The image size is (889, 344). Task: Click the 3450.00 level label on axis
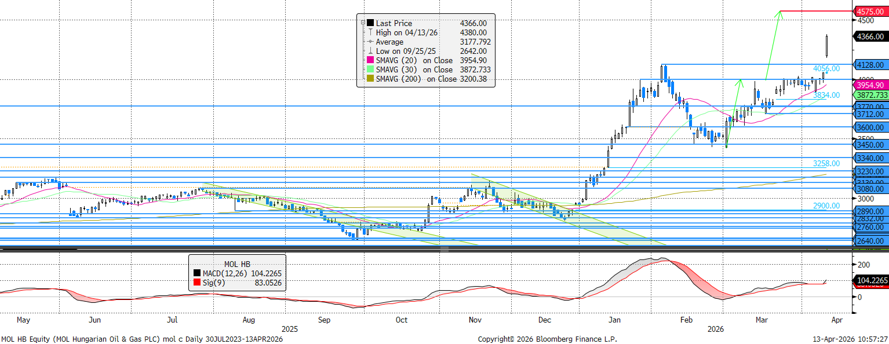(x=872, y=145)
